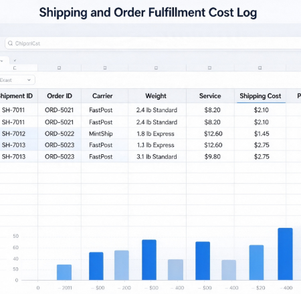301x294 pixels.
Task: Click the chart bar above the $20 label
Action: point(256,263)
